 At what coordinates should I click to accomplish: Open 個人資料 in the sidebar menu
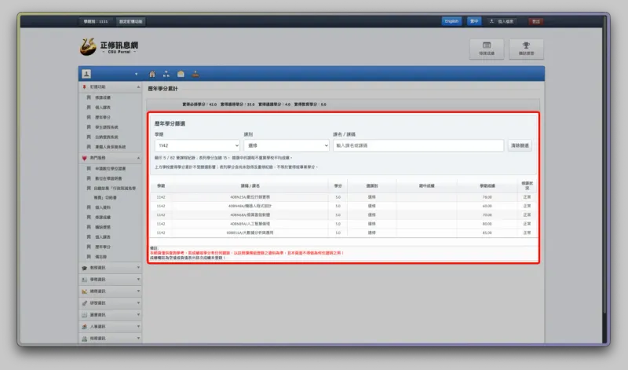[103, 207]
